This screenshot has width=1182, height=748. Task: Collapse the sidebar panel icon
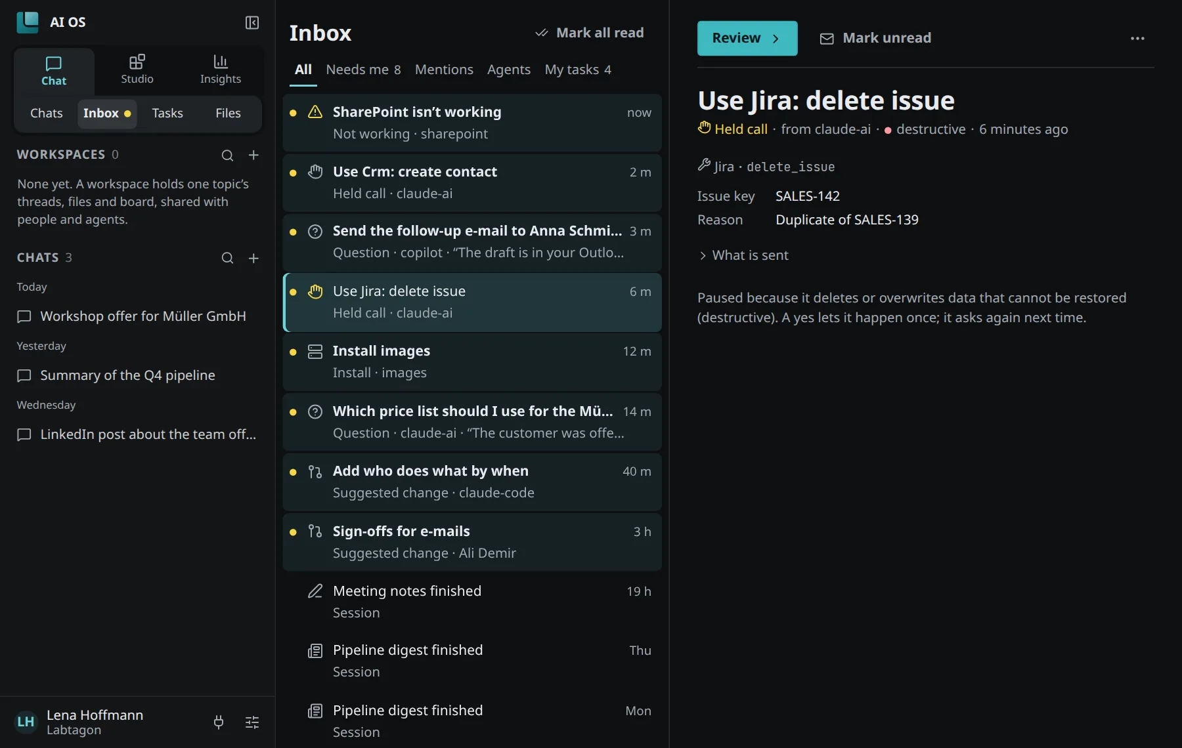pyautogui.click(x=252, y=23)
